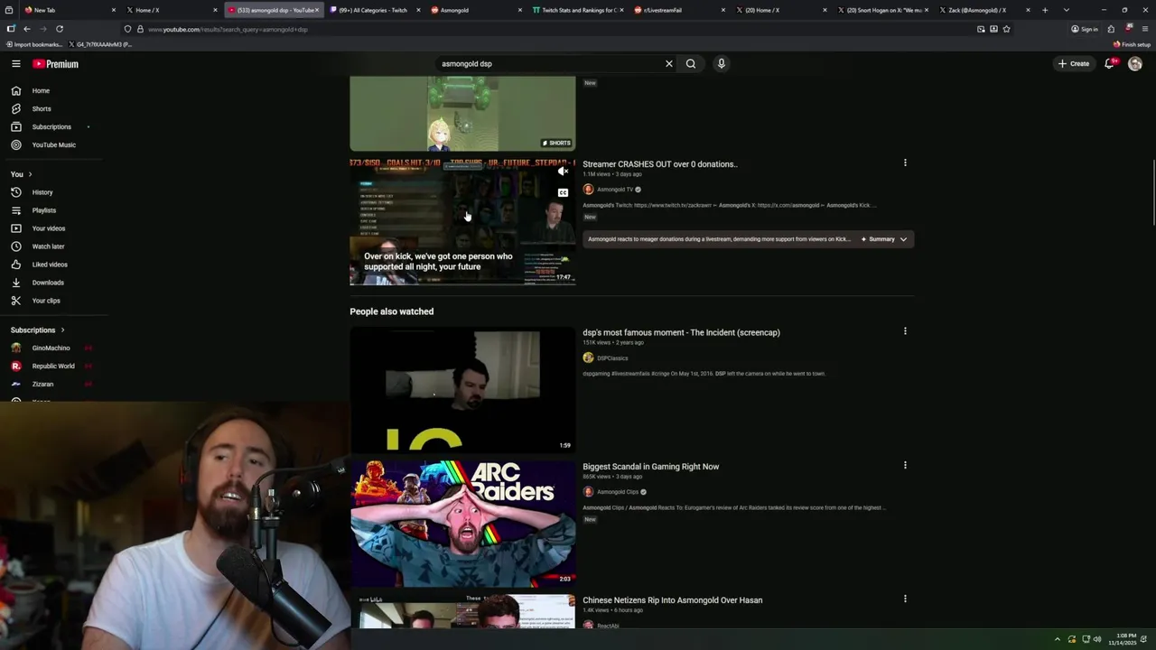Open options for Biggest Scandal in Gaming video
The height and width of the screenshot is (650, 1156).
(x=905, y=465)
